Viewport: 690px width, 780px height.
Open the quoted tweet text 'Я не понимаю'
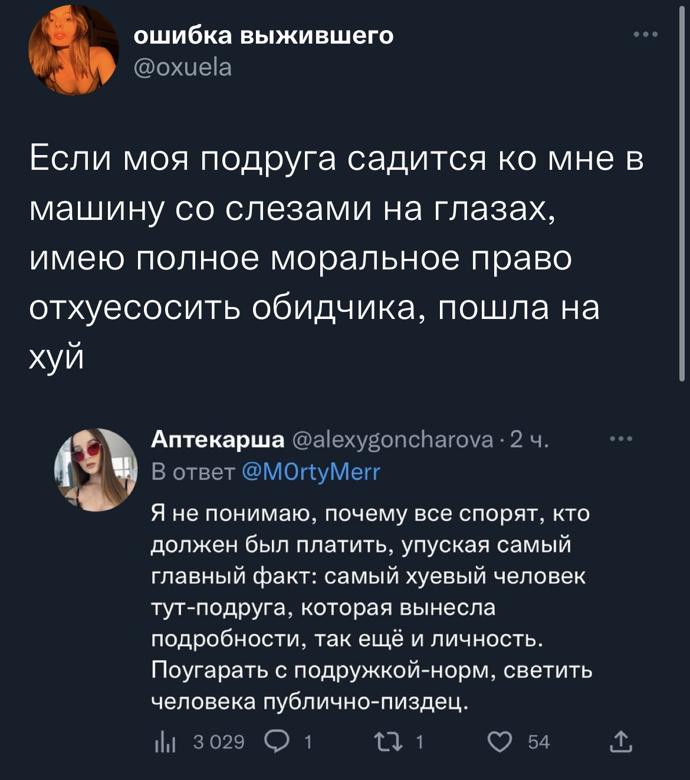coord(372,607)
